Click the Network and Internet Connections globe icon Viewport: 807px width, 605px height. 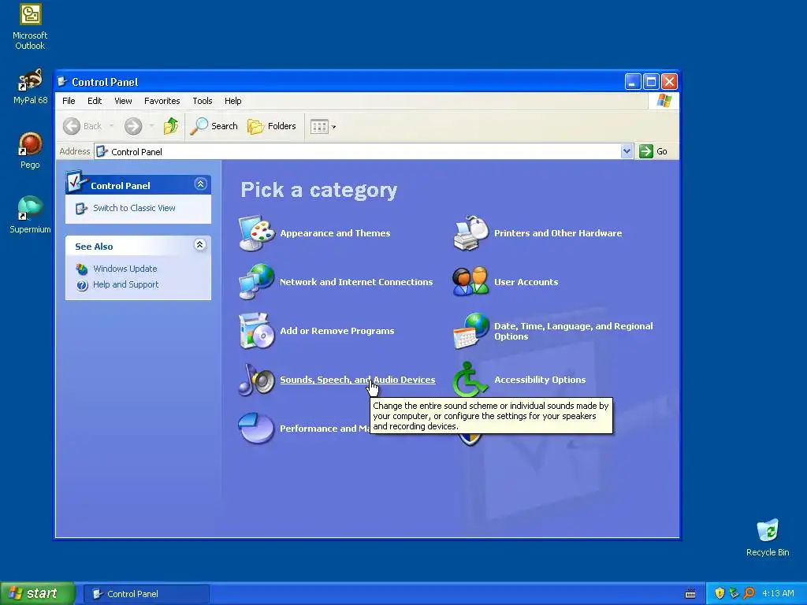[256, 281]
